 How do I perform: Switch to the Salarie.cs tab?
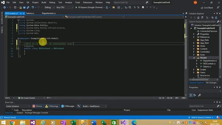pyautogui.click(x=30, y=13)
